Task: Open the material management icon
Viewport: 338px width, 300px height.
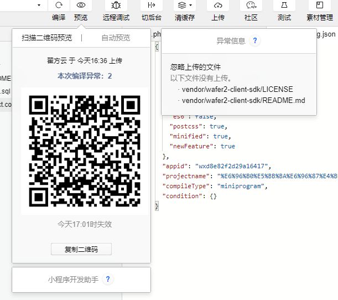Action: click(x=319, y=5)
